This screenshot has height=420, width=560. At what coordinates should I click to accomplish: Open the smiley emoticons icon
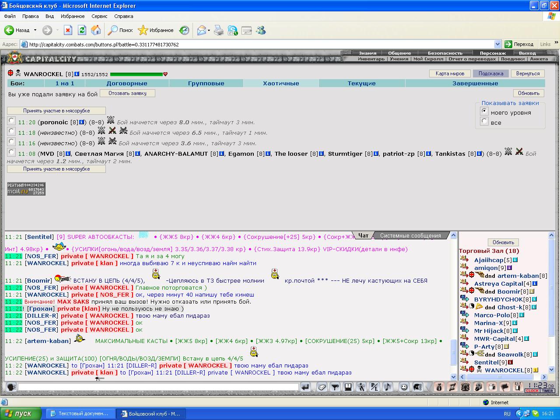point(404,387)
